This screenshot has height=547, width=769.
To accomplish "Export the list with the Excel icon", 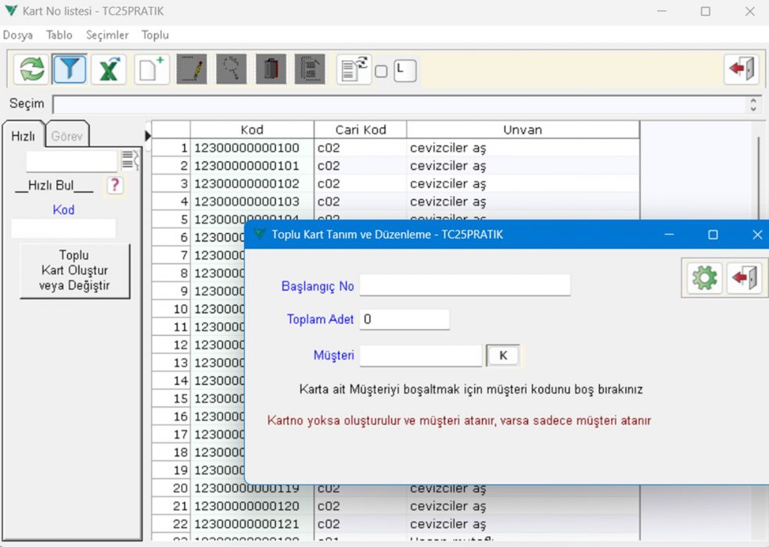I will (109, 70).
